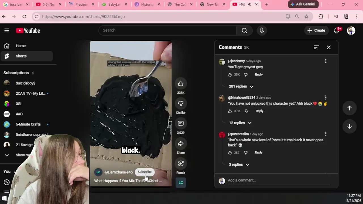Open the account avatar menu

351,30
